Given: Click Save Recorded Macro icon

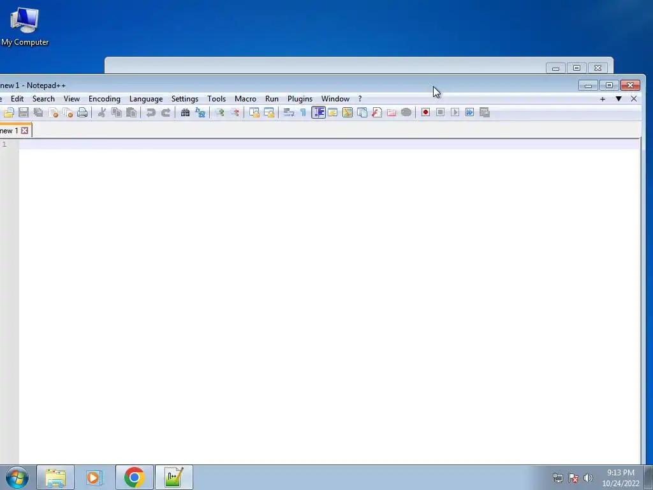Looking at the screenshot, I should coord(485,112).
